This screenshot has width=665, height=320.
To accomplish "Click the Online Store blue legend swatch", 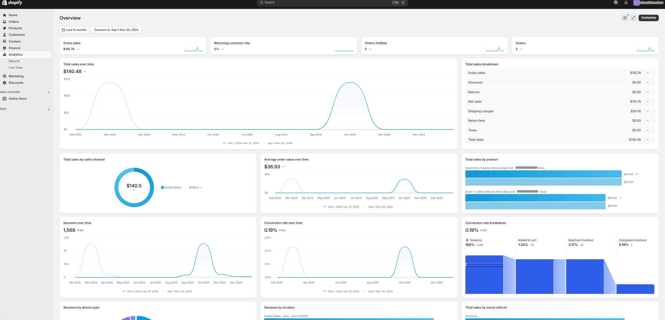I will point(162,187).
